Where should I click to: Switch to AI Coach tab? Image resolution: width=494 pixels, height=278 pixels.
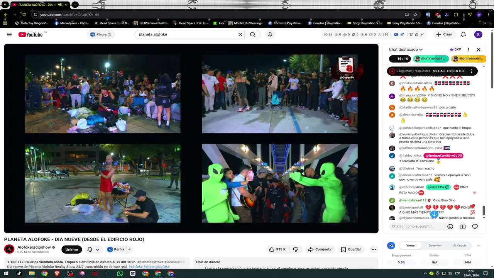point(459,246)
